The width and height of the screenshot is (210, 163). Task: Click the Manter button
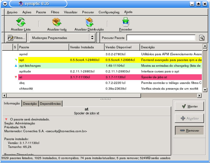[x=189, y=106]
